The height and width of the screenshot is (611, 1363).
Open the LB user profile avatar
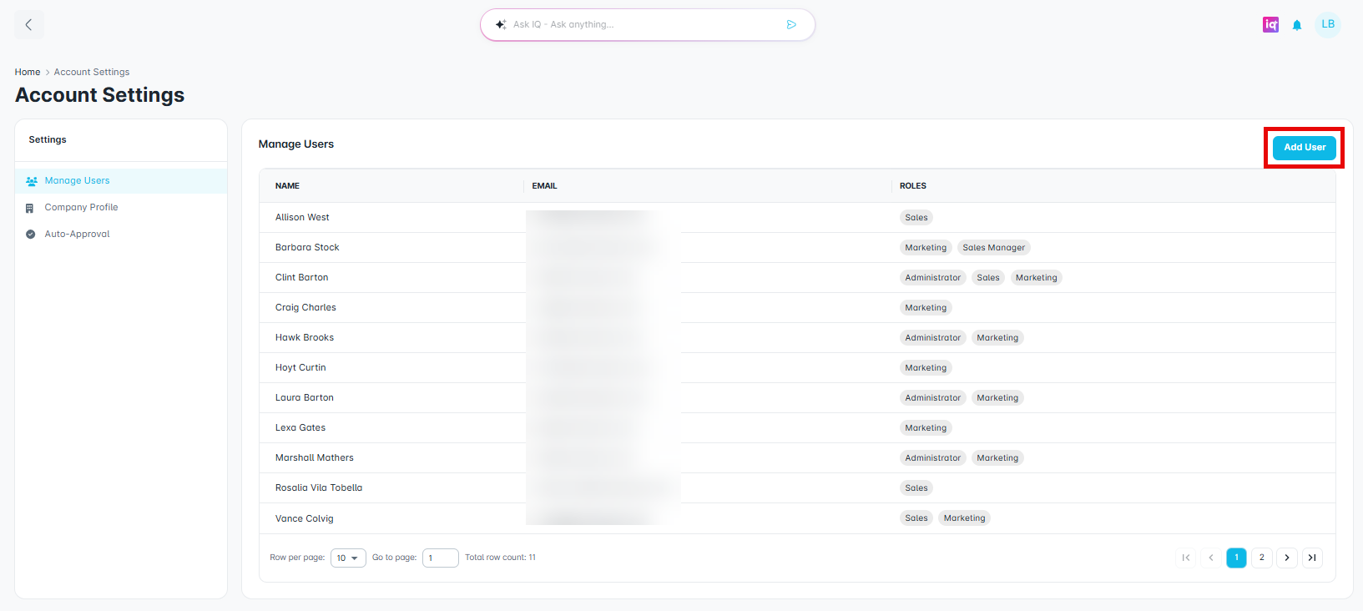1327,25
